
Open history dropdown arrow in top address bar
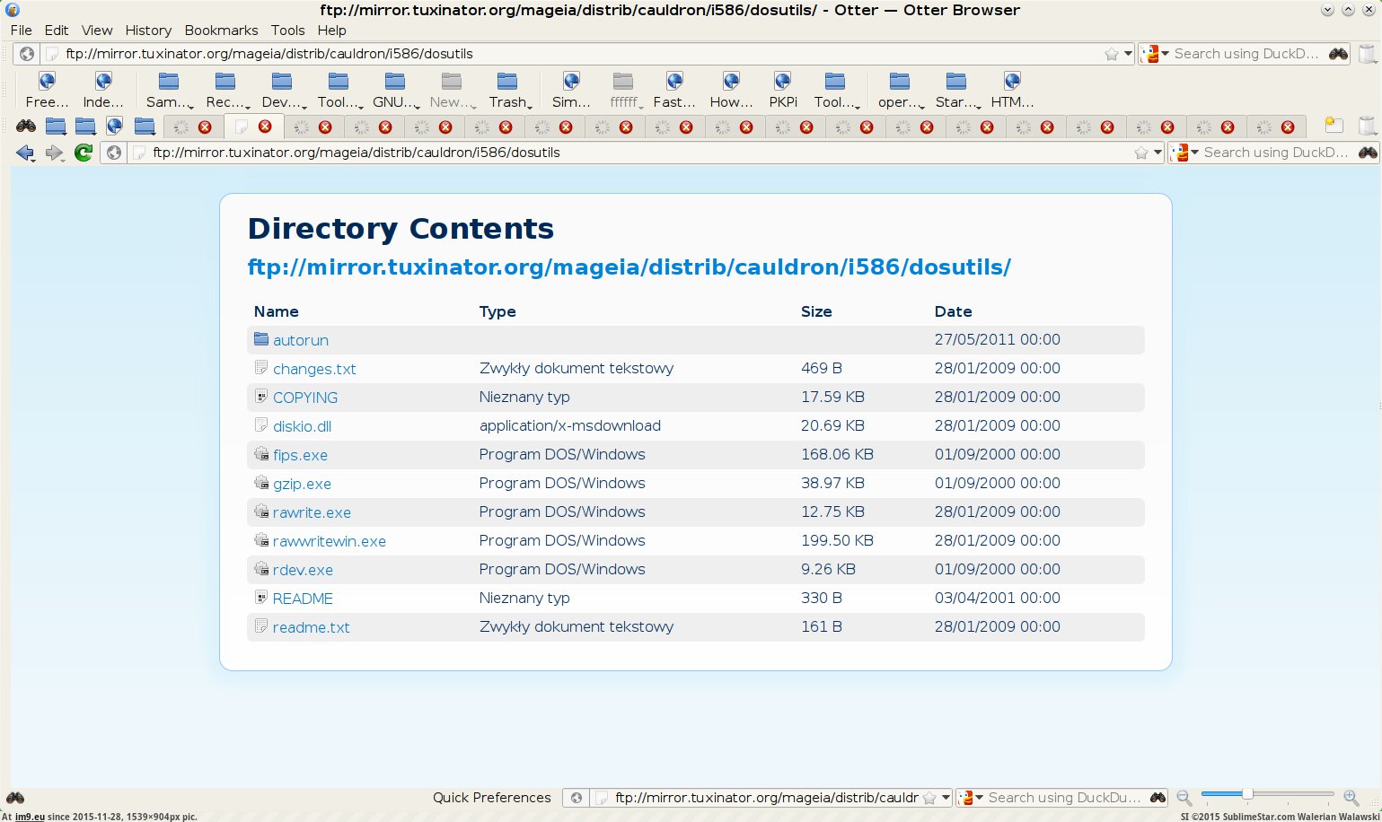(x=1129, y=54)
